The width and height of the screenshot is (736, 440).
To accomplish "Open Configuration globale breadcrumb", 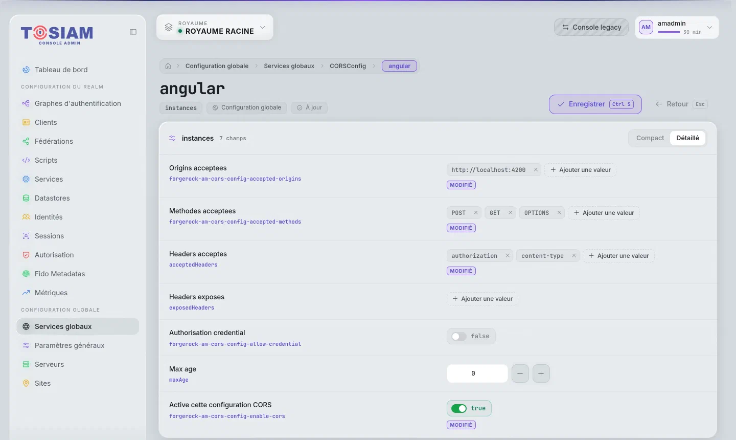I will click(x=217, y=66).
